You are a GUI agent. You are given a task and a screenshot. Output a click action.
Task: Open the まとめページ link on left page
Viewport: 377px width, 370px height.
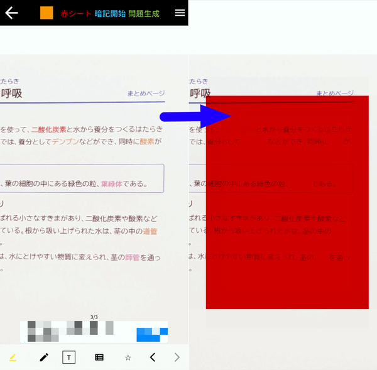[146, 93]
